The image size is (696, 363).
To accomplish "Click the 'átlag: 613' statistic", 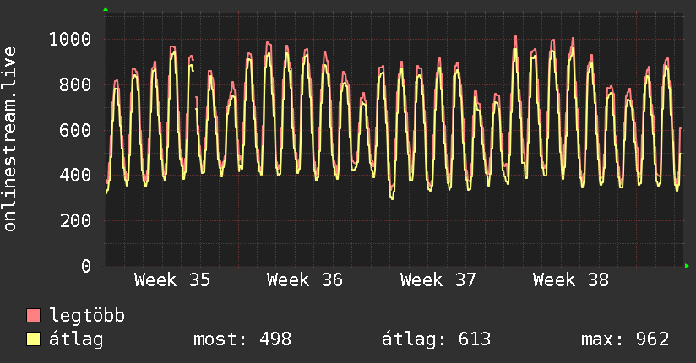I will [437, 339].
